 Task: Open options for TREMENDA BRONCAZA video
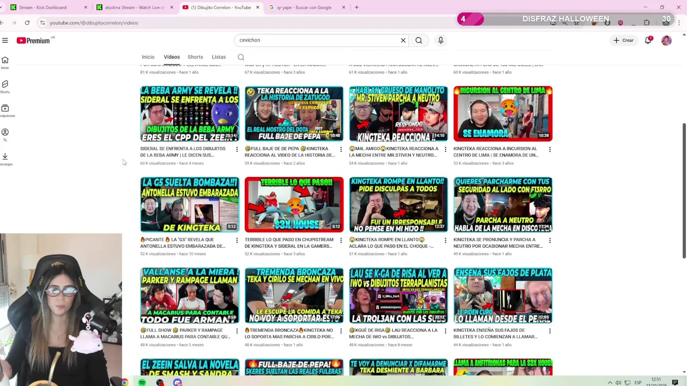pyautogui.click(x=341, y=331)
